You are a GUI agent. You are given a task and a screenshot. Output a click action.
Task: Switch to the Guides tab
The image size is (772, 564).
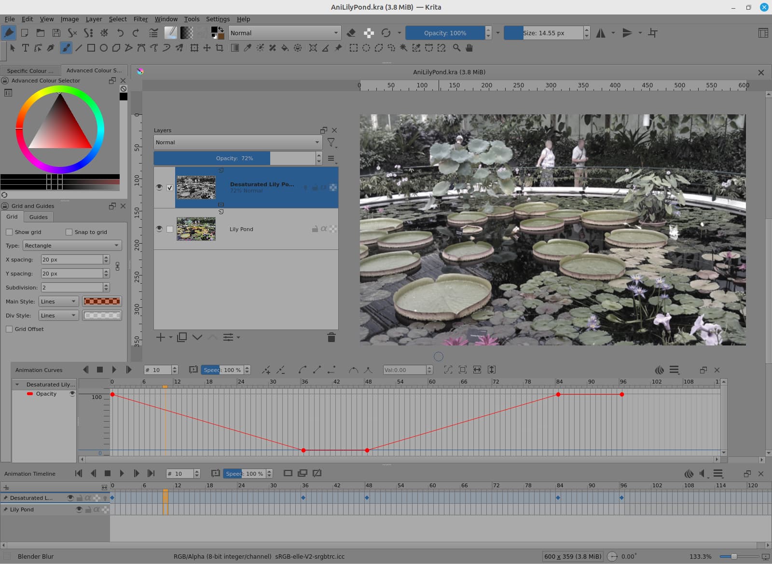(38, 217)
